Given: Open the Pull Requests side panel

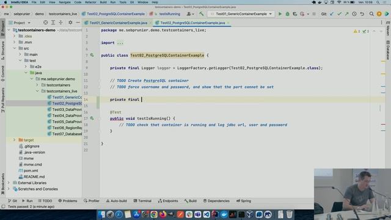Looking at the screenshot, I should point(2,100).
